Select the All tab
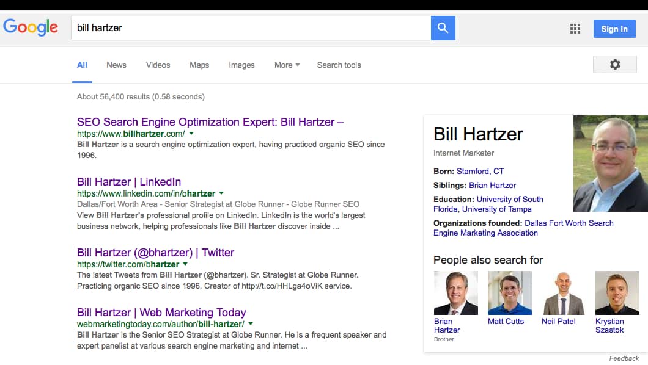 [82, 65]
